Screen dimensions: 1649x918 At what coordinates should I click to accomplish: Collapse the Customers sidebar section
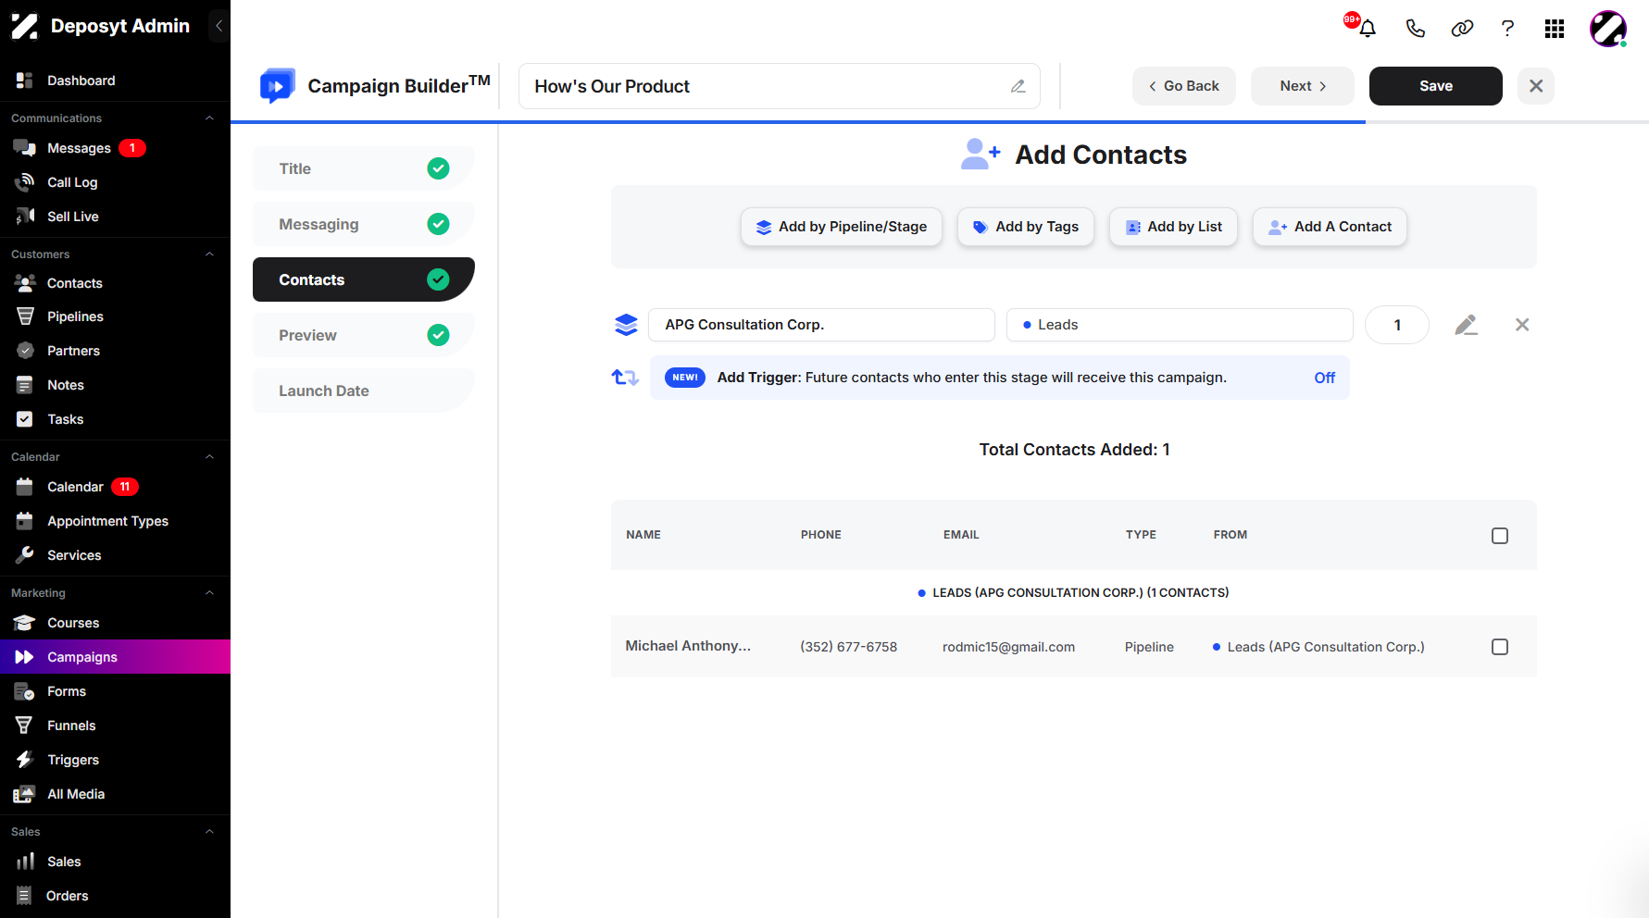tap(209, 254)
